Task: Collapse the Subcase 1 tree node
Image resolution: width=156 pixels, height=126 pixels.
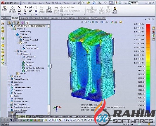Action: pyautogui.click(x=18, y=54)
